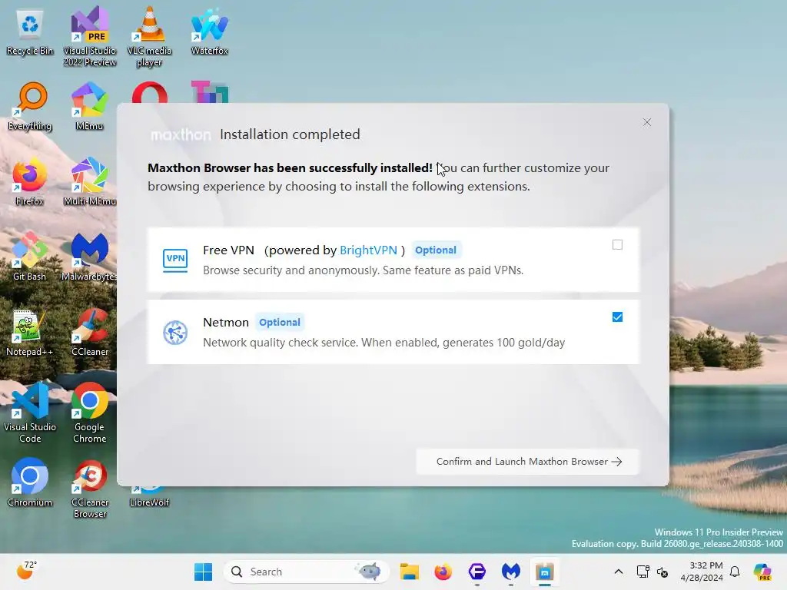This screenshot has width=787, height=590.
Task: Click the Netmon network icon
Action: 175,332
